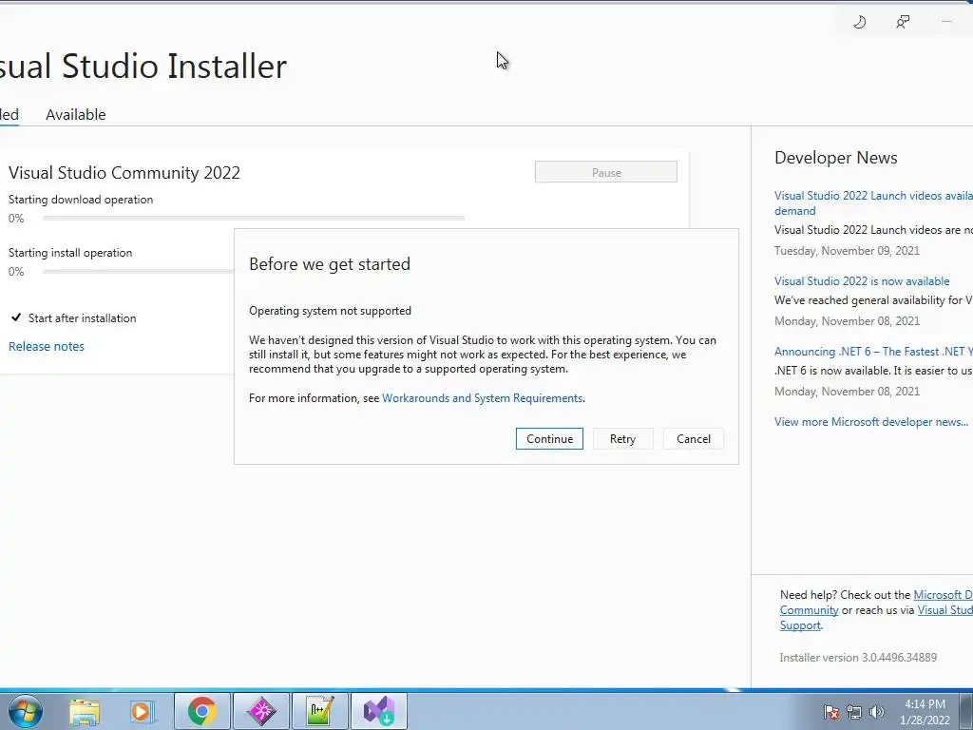Open Windows Start menu orb
This screenshot has width=973, height=730.
pos(26,711)
